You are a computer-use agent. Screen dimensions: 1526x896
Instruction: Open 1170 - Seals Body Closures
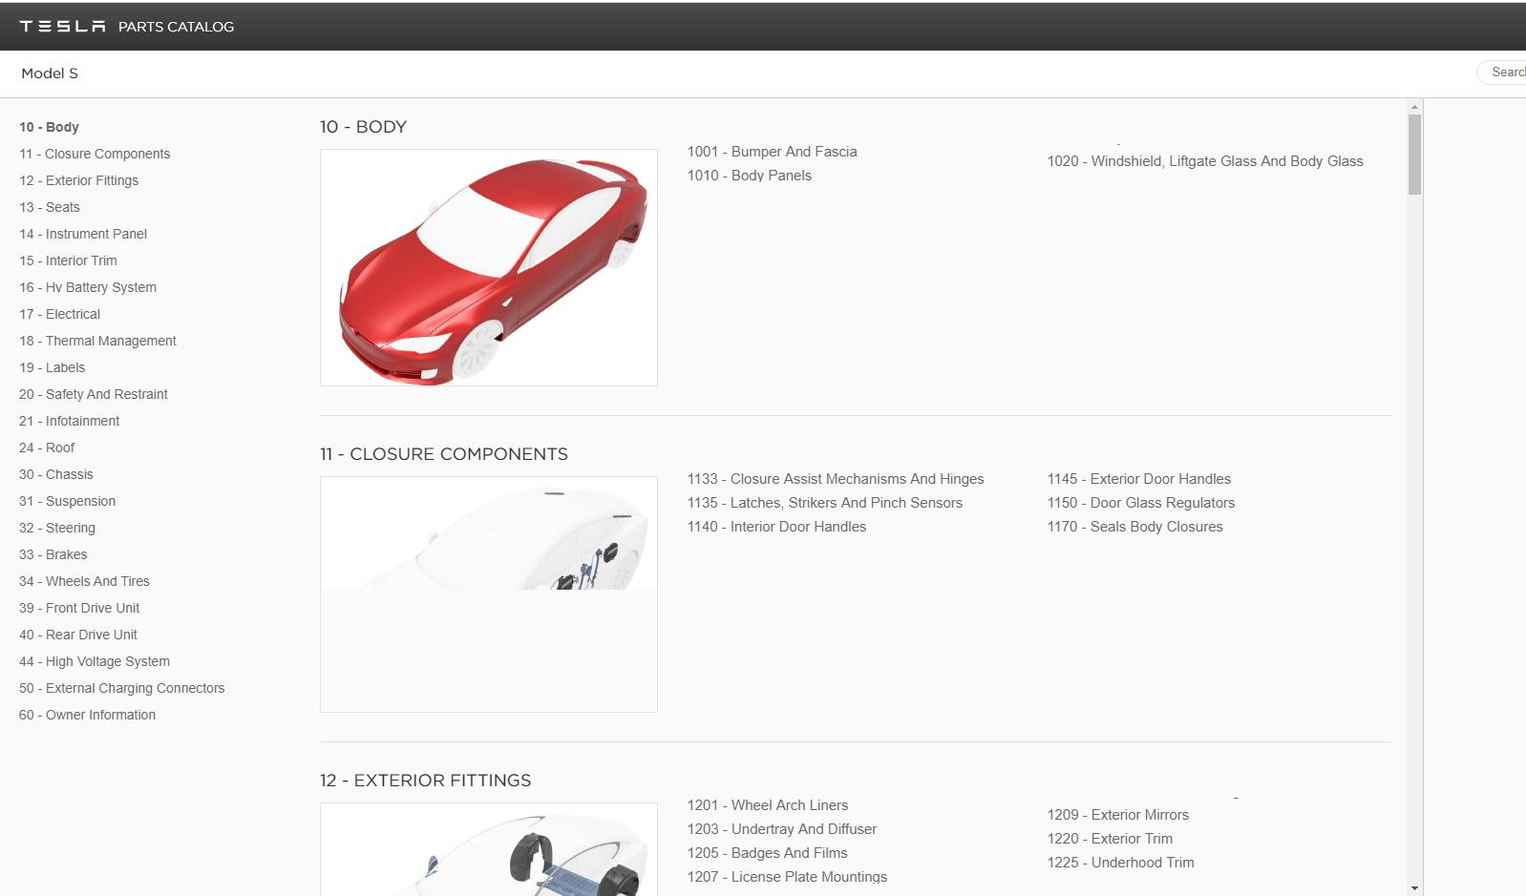[1134, 527]
